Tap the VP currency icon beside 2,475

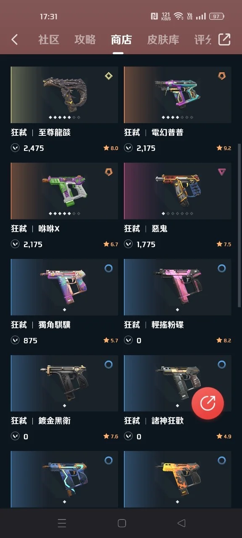pyautogui.click(x=15, y=148)
